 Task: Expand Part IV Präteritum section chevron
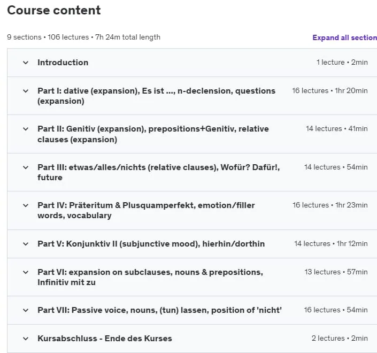[26, 205]
